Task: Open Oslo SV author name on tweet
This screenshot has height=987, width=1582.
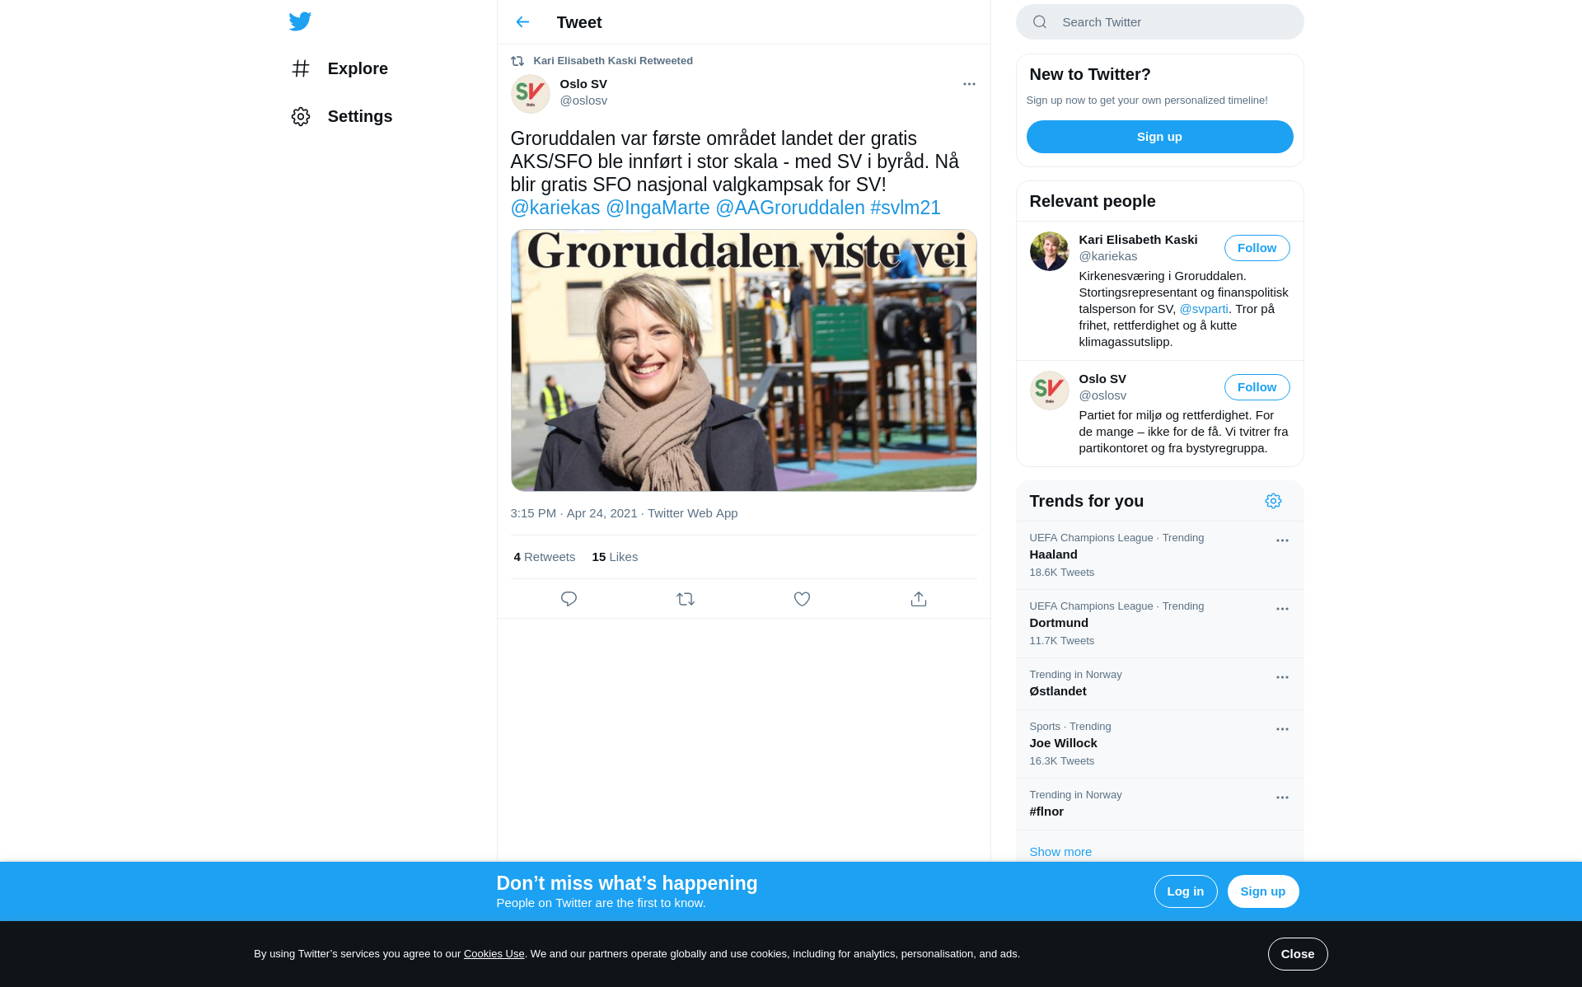Action: (x=583, y=84)
